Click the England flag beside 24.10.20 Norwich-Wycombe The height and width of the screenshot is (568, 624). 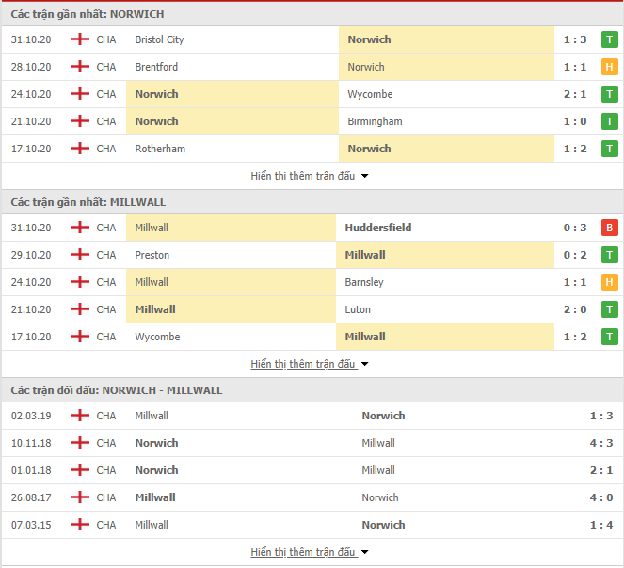tap(80, 94)
